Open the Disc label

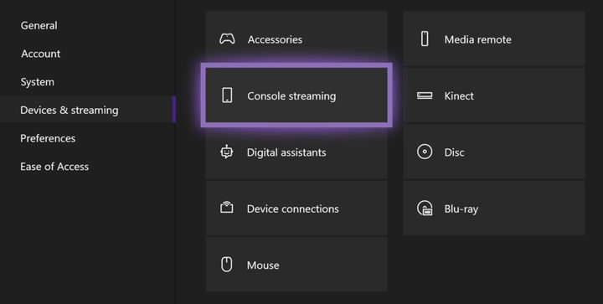tap(454, 152)
